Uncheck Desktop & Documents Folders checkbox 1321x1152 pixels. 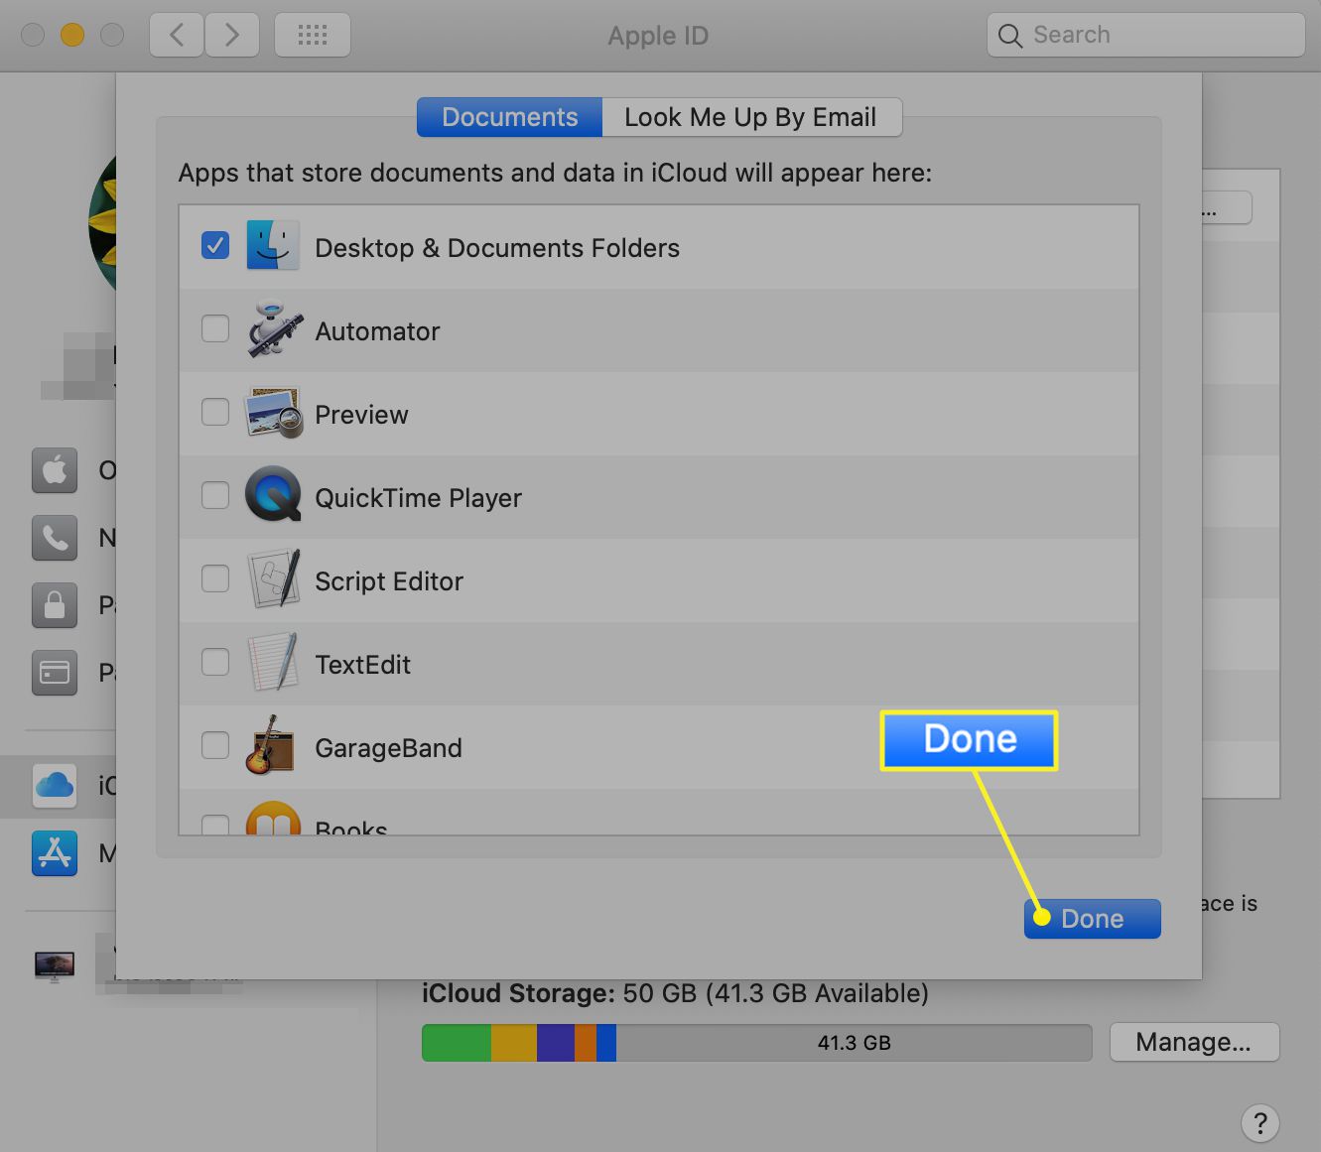click(x=215, y=245)
